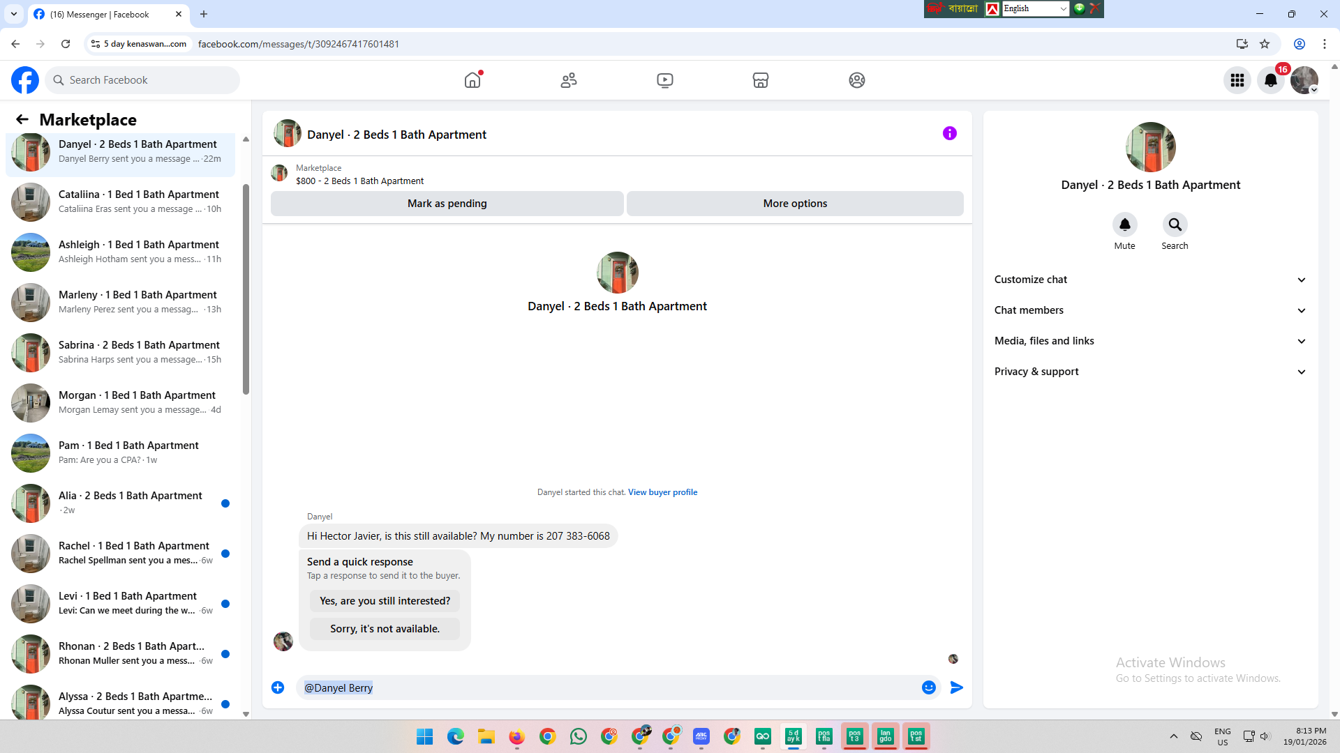Screen dimensions: 1340x753
Task: Expand the Privacy & support section
Action: [1149, 372]
